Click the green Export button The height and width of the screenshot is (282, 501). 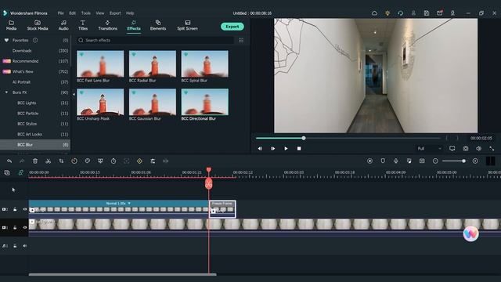pyautogui.click(x=232, y=27)
